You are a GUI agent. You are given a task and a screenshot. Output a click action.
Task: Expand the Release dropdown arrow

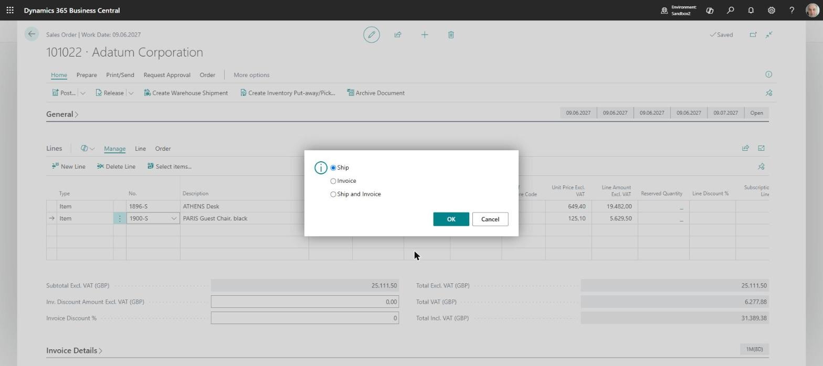[x=131, y=93]
